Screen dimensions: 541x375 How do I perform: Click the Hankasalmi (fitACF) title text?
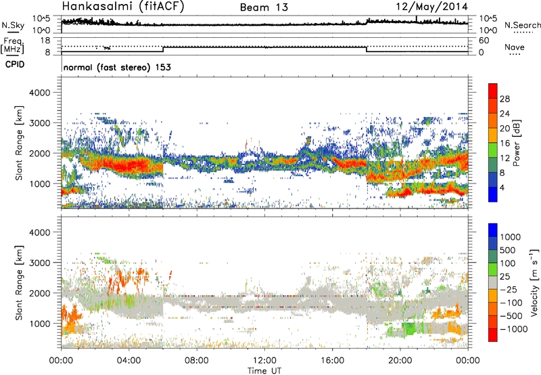123,7
